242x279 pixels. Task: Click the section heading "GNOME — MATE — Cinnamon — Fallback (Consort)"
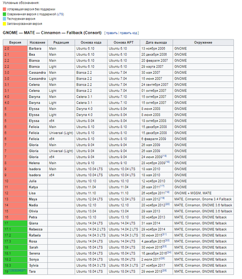(x=52, y=33)
